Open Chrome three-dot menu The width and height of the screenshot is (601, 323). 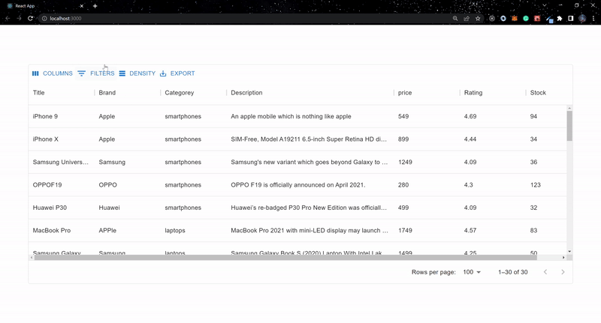tap(593, 18)
